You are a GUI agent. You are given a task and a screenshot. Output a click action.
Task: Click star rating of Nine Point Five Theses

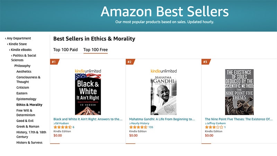click(214, 127)
